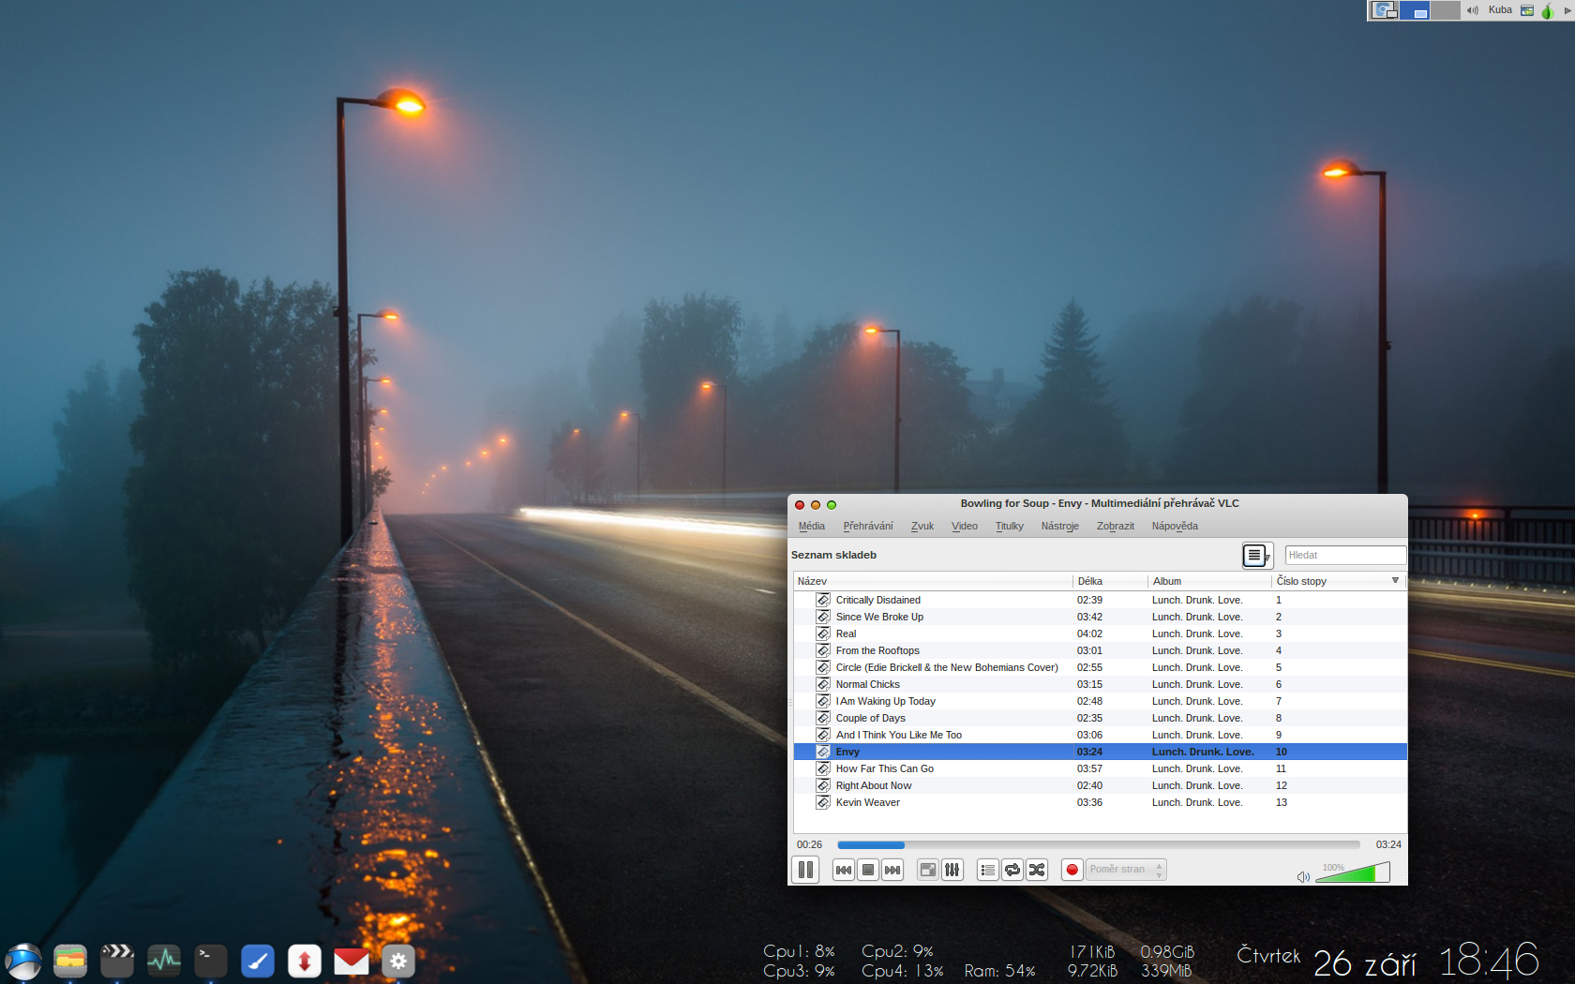Stop playback with the stop button

[868, 870]
